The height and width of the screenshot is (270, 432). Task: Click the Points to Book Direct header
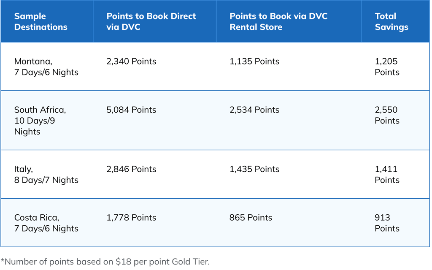[x=151, y=22]
